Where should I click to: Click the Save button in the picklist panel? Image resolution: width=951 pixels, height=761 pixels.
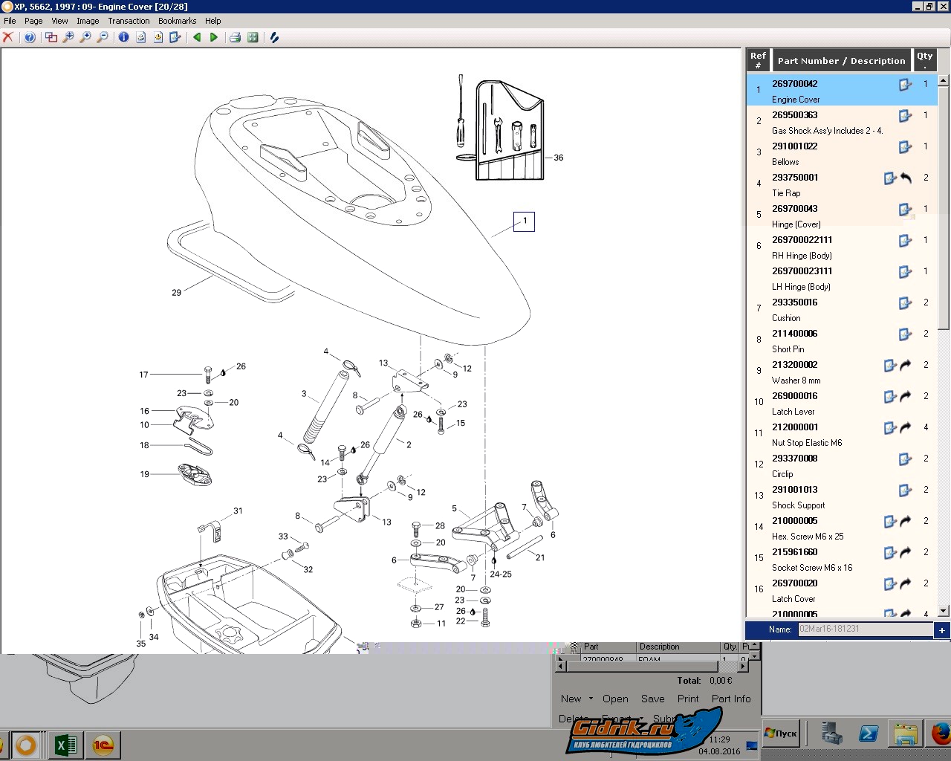pyautogui.click(x=652, y=699)
